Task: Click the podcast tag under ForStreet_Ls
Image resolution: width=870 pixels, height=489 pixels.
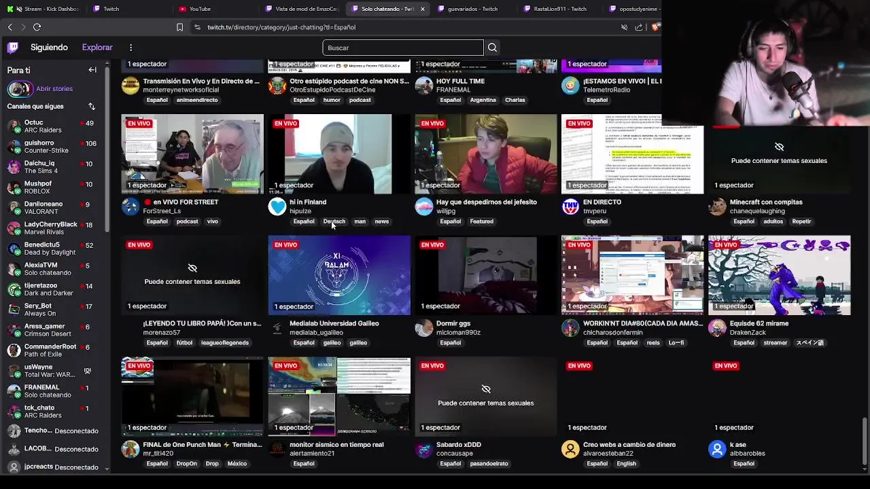Action: point(187,221)
